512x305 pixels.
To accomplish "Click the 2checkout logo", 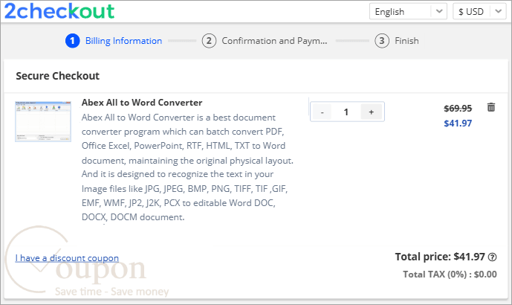I will tap(59, 11).
